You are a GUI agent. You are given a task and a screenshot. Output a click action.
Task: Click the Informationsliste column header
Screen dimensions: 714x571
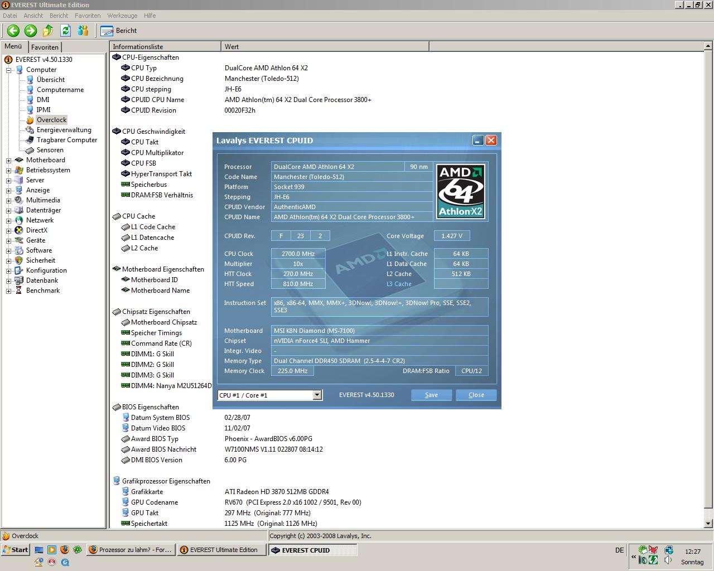tap(165, 47)
